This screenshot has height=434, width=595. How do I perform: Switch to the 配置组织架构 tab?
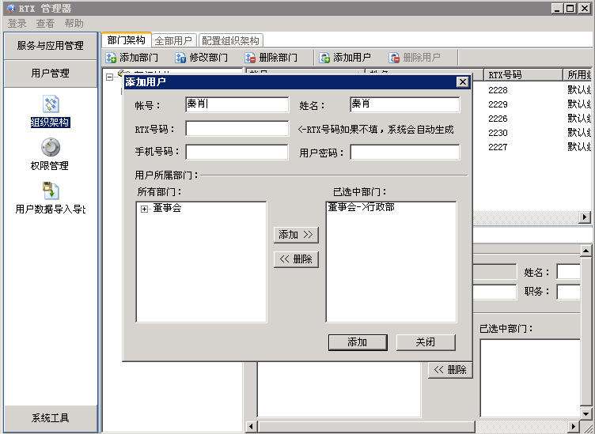(x=229, y=40)
